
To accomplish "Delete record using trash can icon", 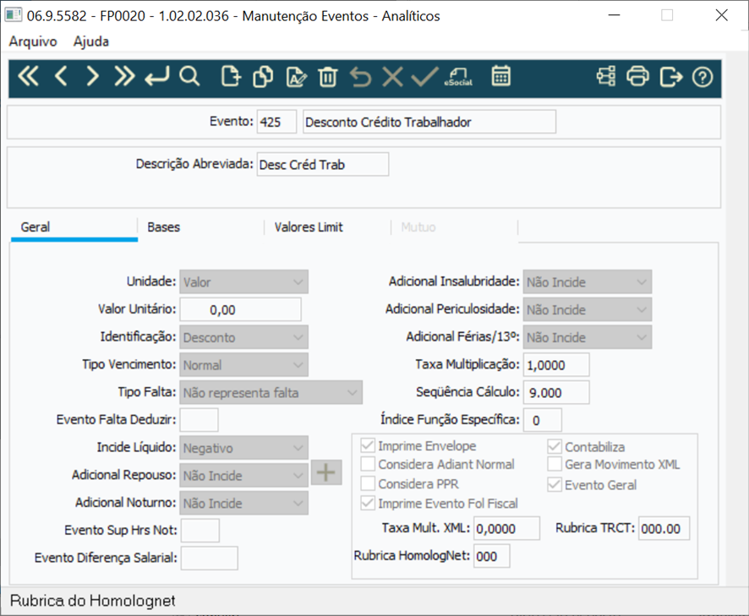I will tap(328, 76).
